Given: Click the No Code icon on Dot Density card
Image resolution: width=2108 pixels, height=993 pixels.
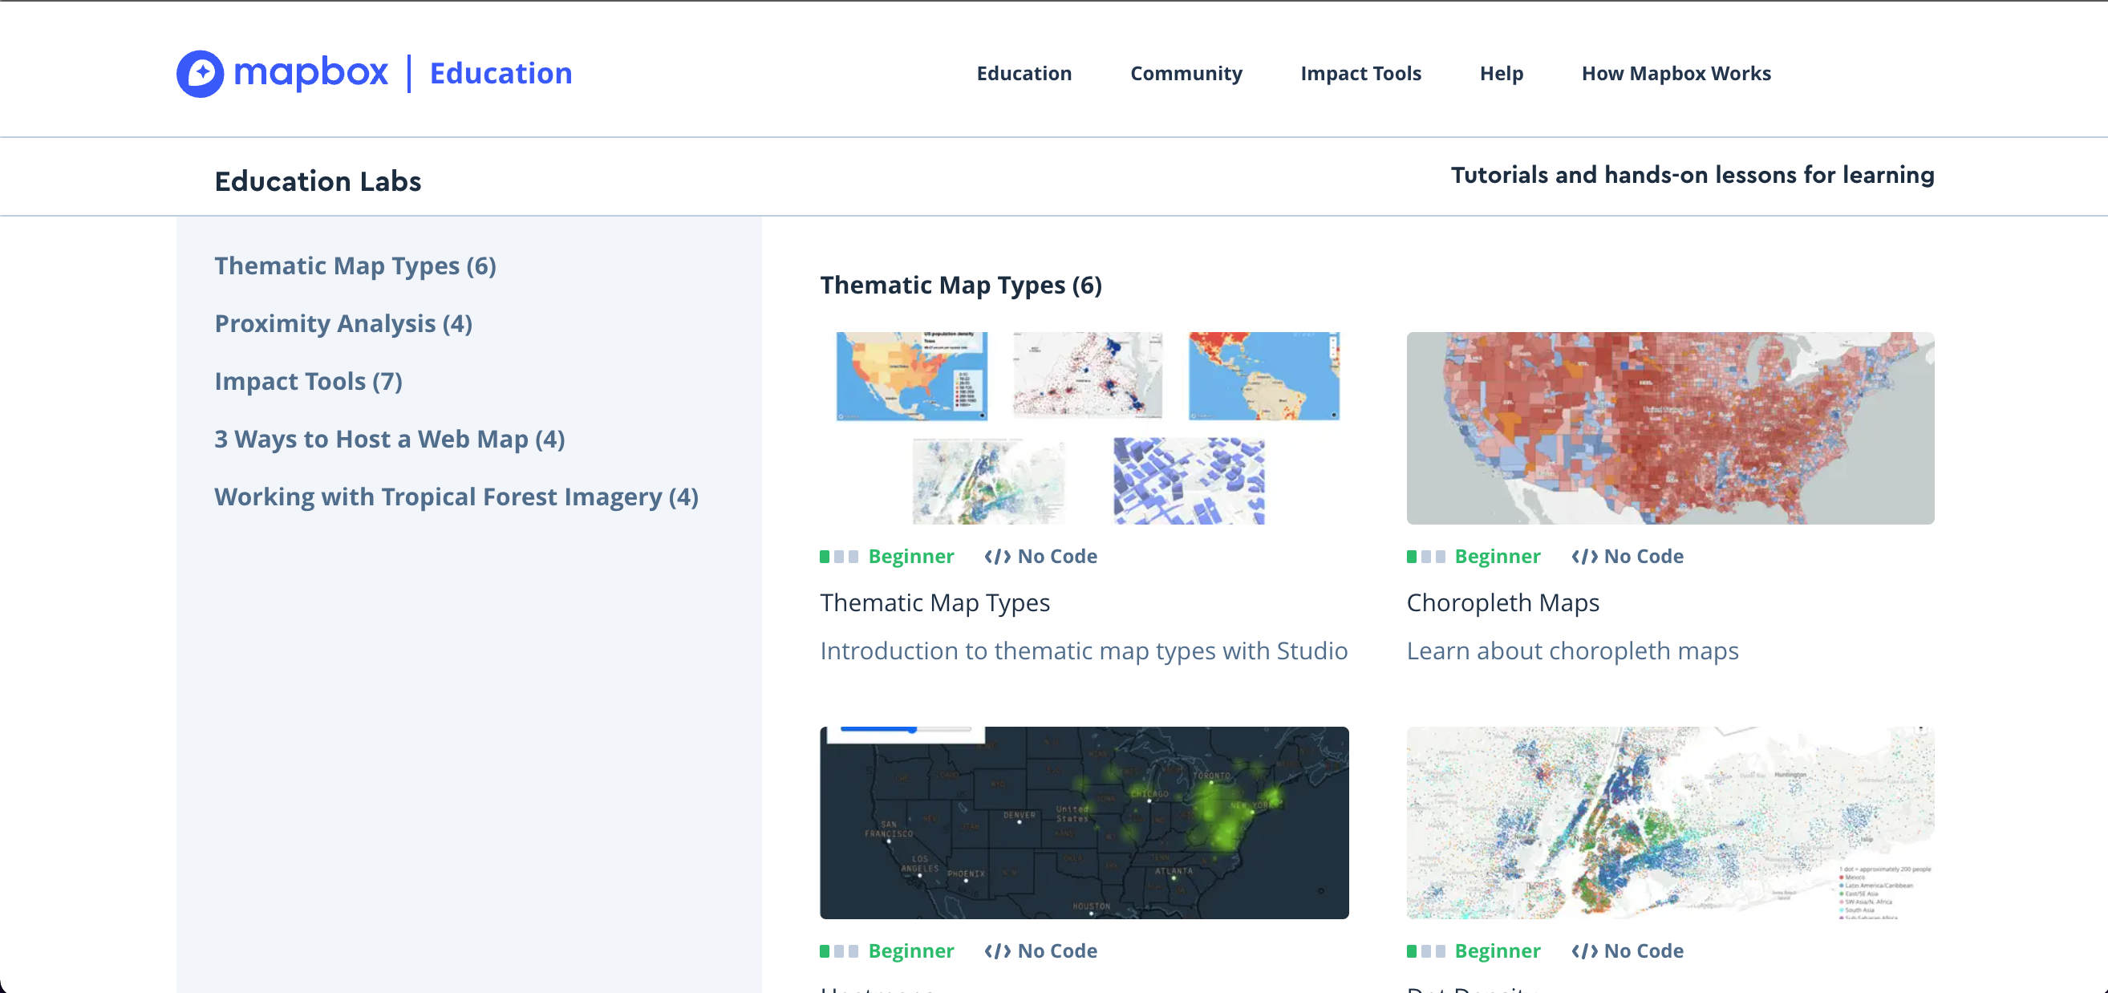Looking at the screenshot, I should click(x=1584, y=950).
